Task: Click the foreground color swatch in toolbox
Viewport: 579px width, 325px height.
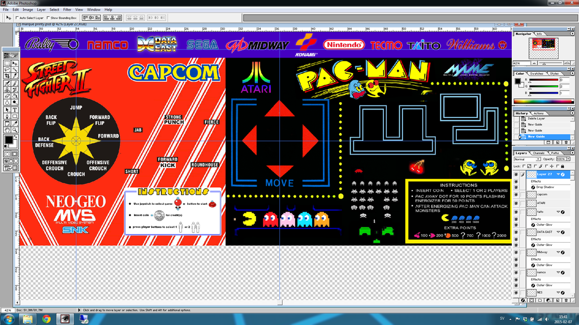Action: [8, 140]
